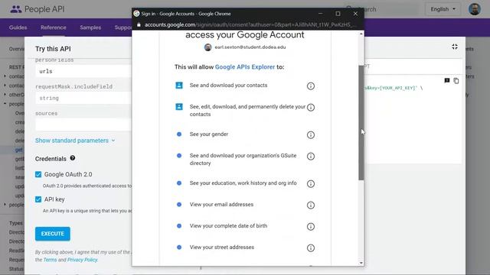
Task: Toggle the API key checkbox
Action: pyautogui.click(x=38, y=199)
